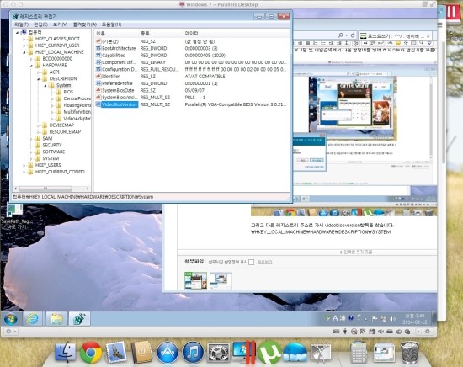Collapse the DESCRIPTION node arrow
The image size is (463, 367).
(39, 79)
